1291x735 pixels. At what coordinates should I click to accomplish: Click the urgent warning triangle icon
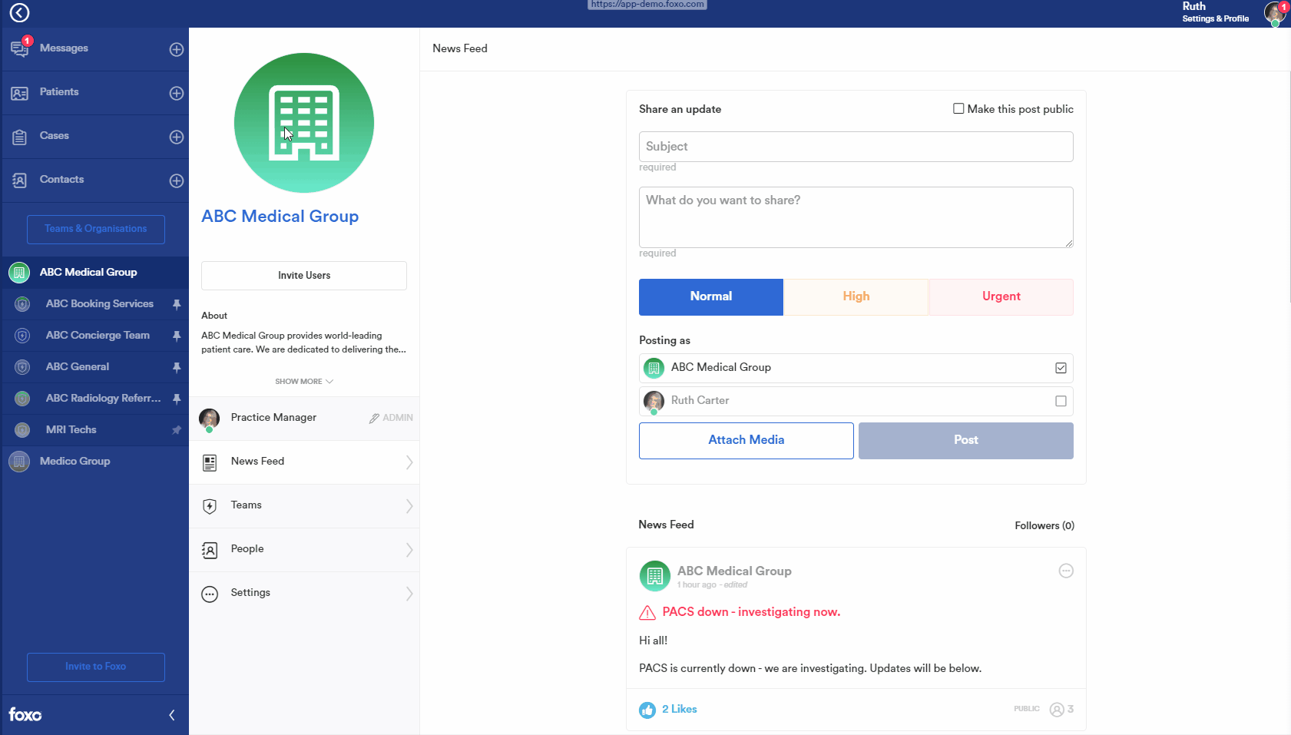tap(647, 612)
